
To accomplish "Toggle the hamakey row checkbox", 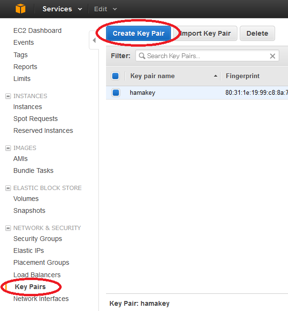I will click(x=116, y=92).
